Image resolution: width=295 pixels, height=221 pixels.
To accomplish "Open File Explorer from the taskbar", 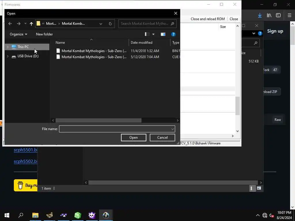I will (x=35, y=215).
